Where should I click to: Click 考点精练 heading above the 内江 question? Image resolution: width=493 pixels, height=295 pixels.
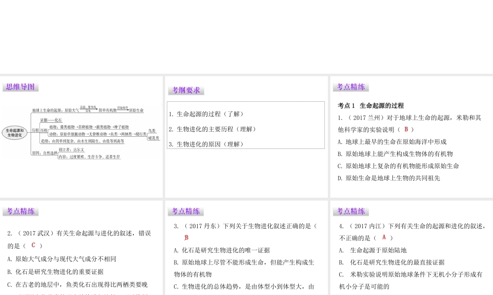point(351,211)
